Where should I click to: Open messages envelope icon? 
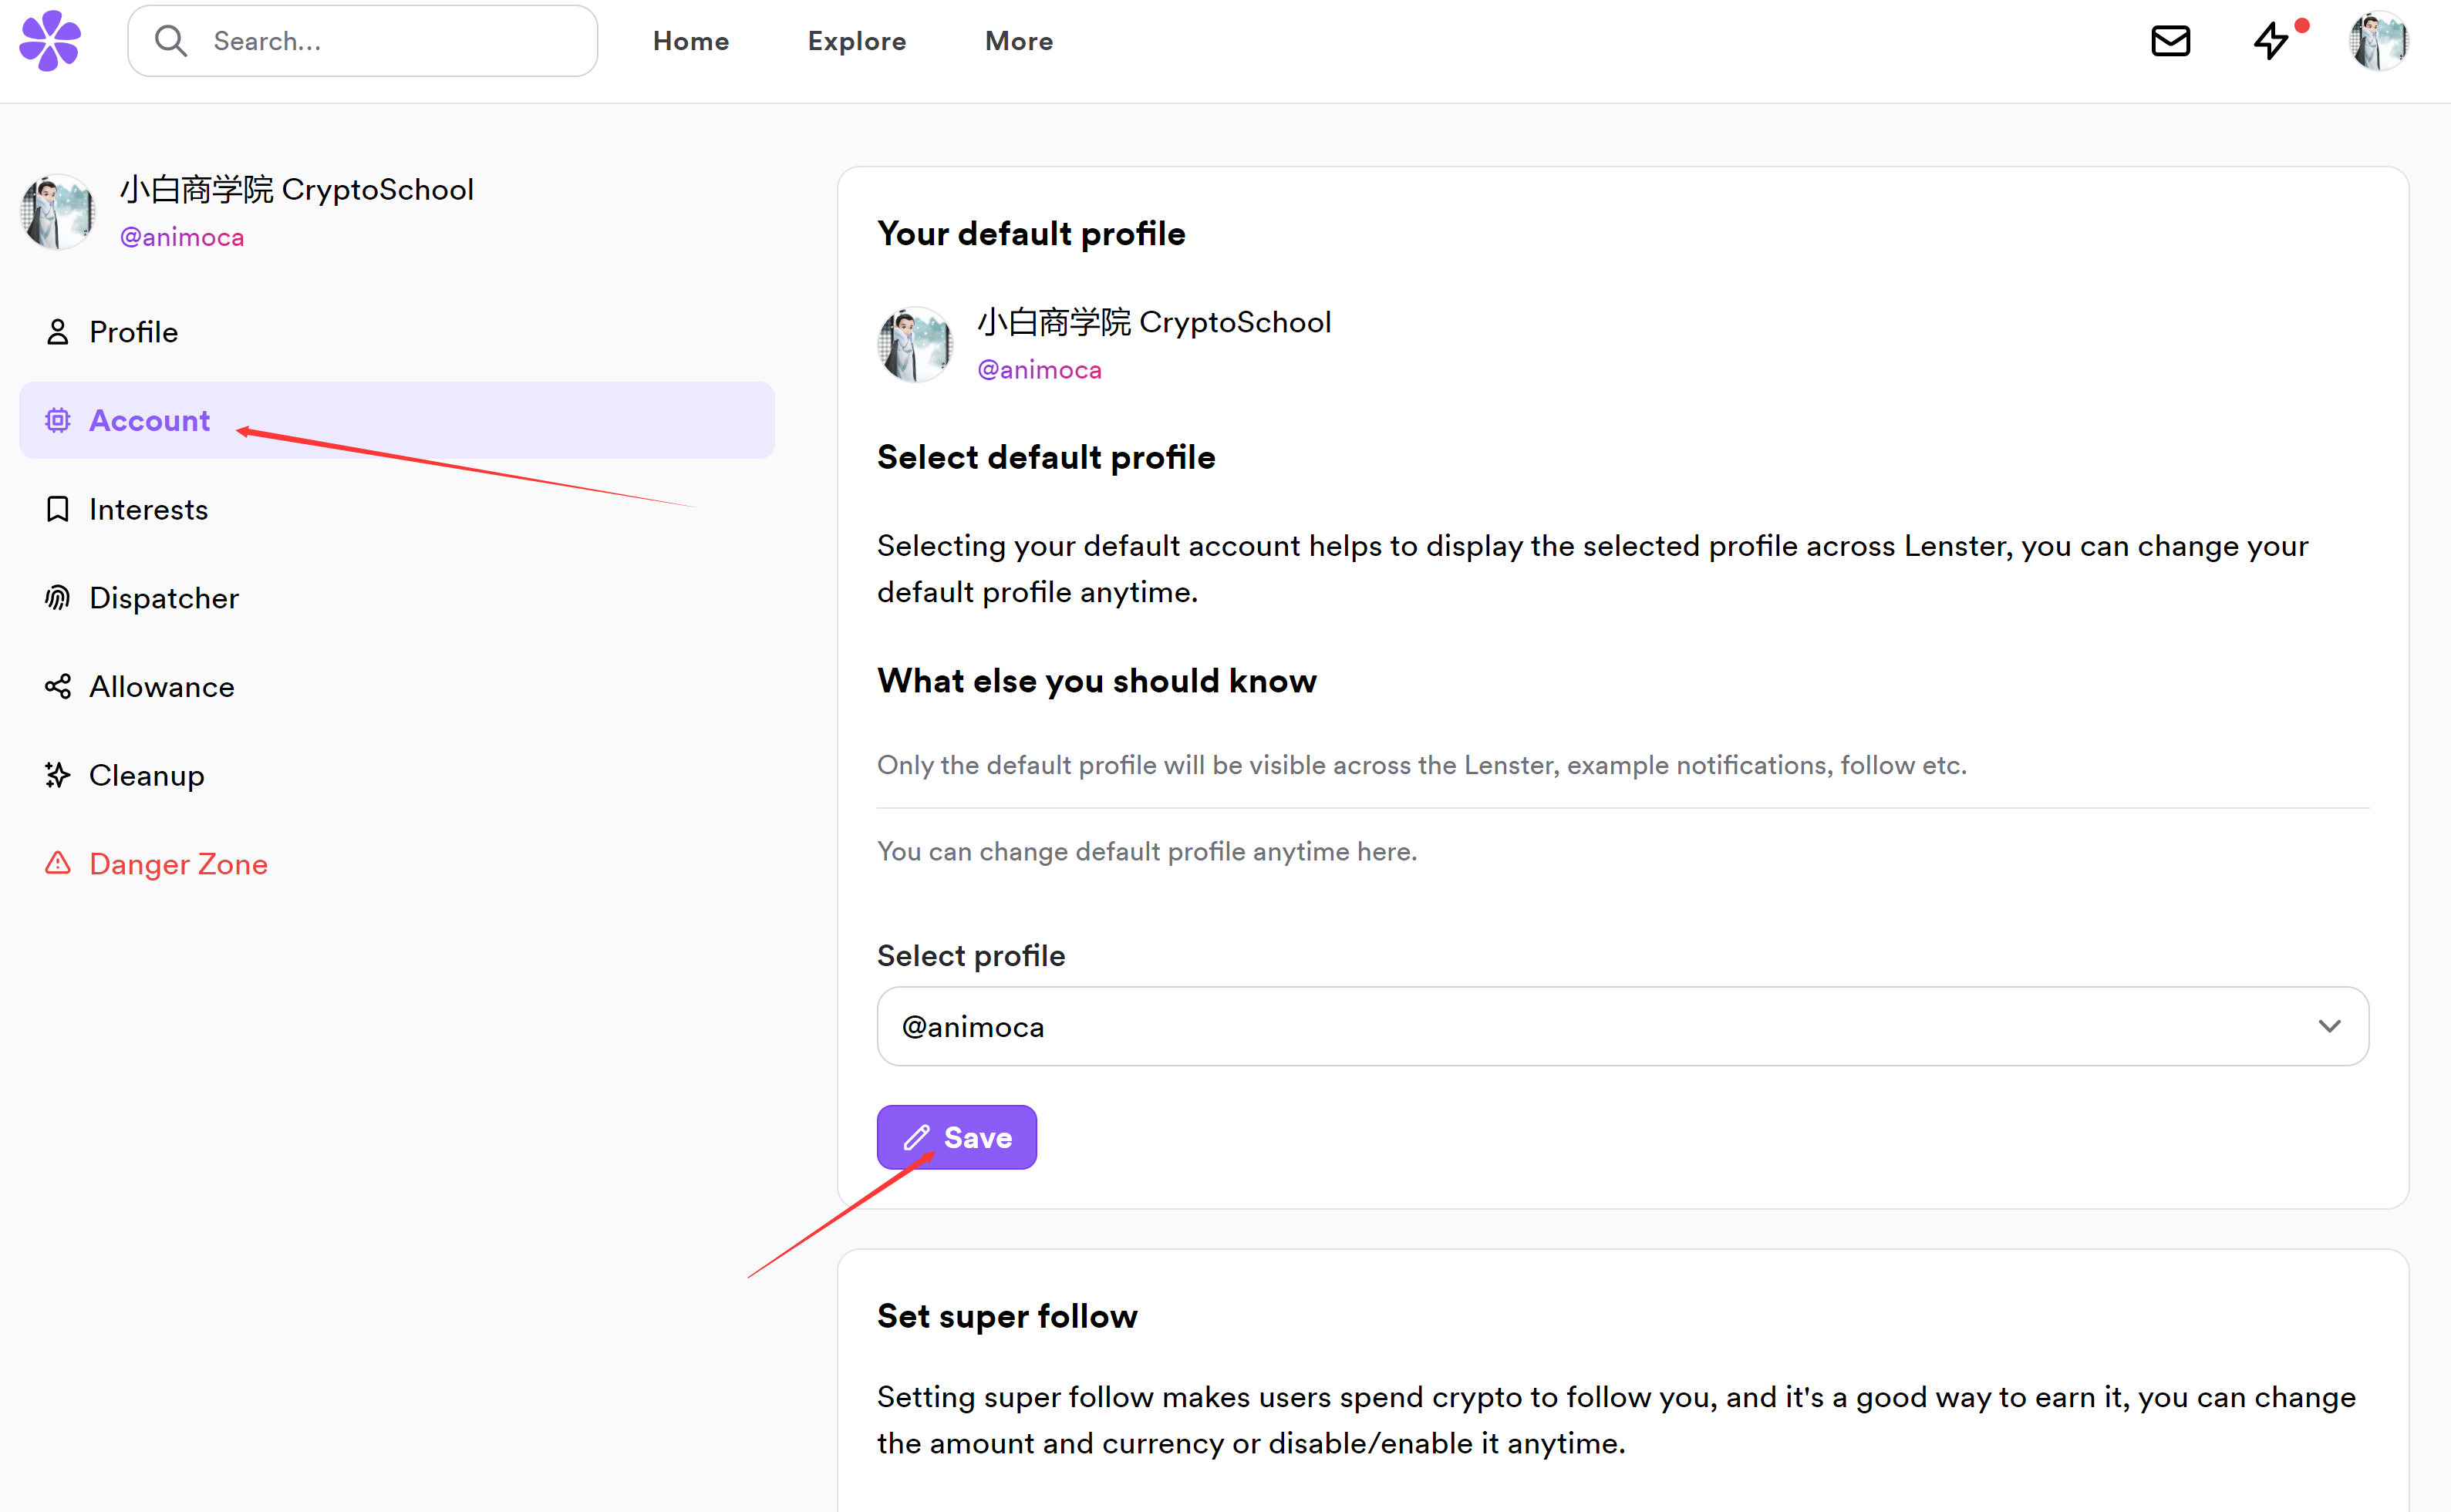tap(2171, 41)
